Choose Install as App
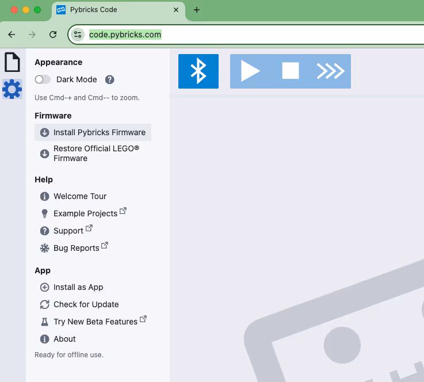The image size is (424, 382). point(78,287)
